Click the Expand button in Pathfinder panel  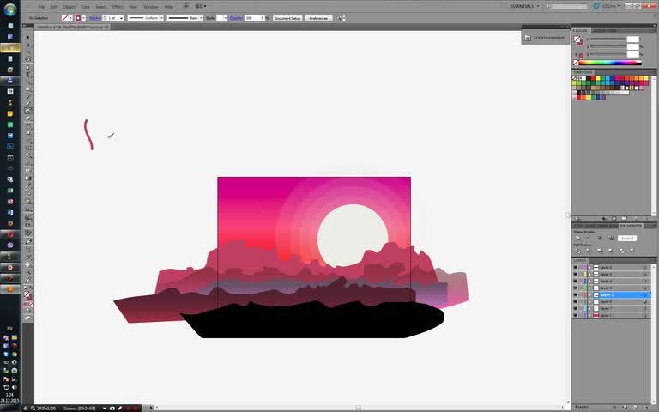tap(626, 238)
